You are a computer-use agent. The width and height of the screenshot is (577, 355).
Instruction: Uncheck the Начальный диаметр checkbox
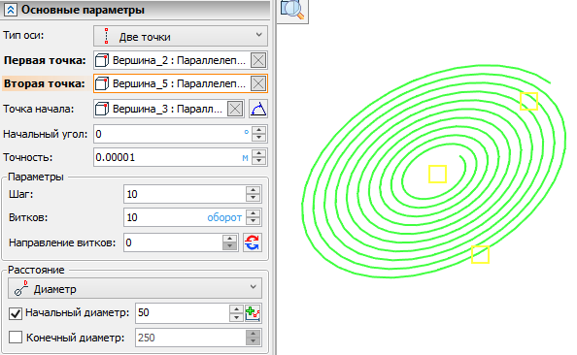click(16, 313)
